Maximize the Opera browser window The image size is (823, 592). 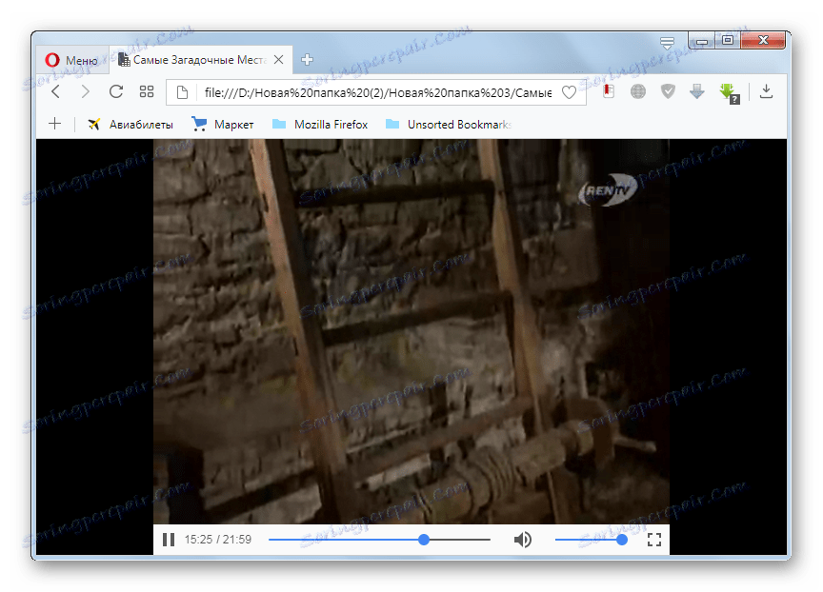[728, 40]
